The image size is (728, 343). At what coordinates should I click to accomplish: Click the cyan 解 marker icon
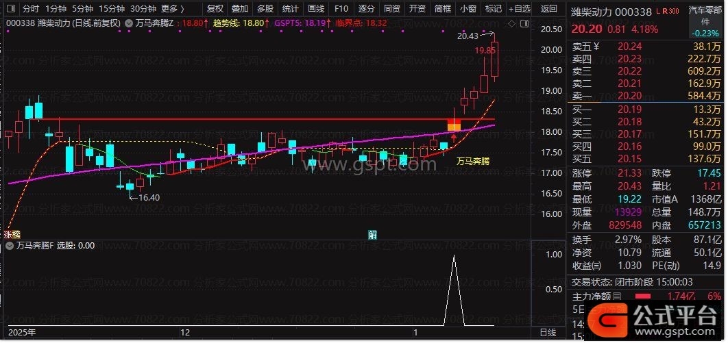click(372, 234)
